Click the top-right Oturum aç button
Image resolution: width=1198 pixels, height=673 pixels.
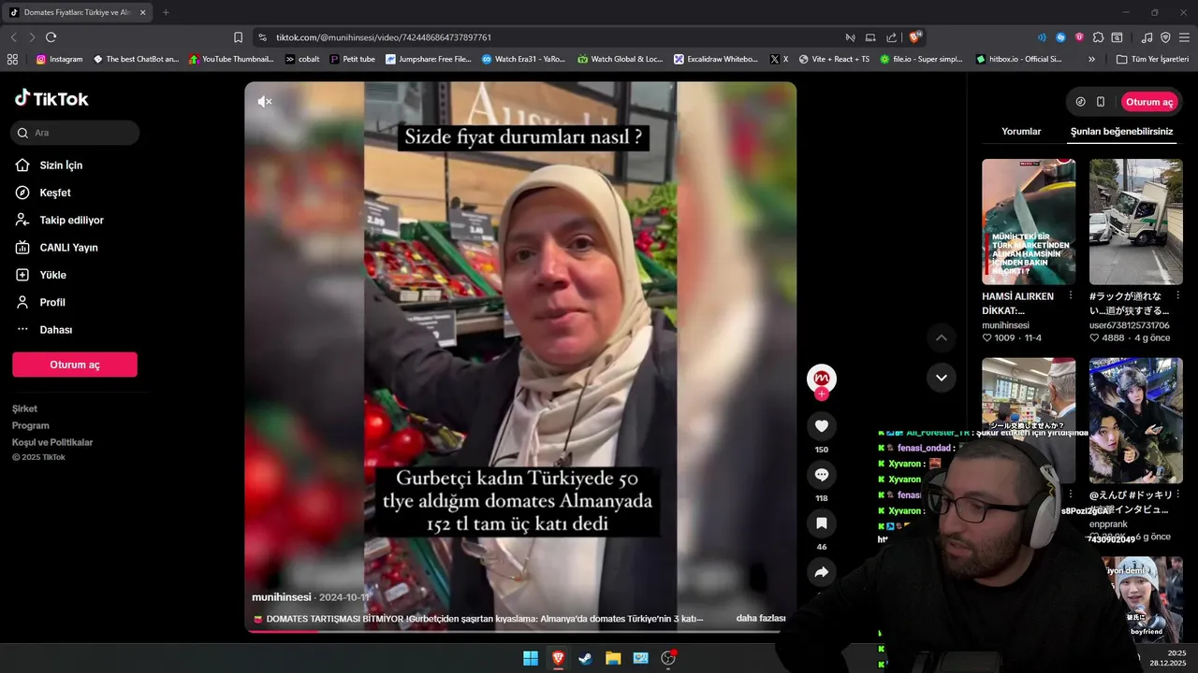[x=1149, y=102]
